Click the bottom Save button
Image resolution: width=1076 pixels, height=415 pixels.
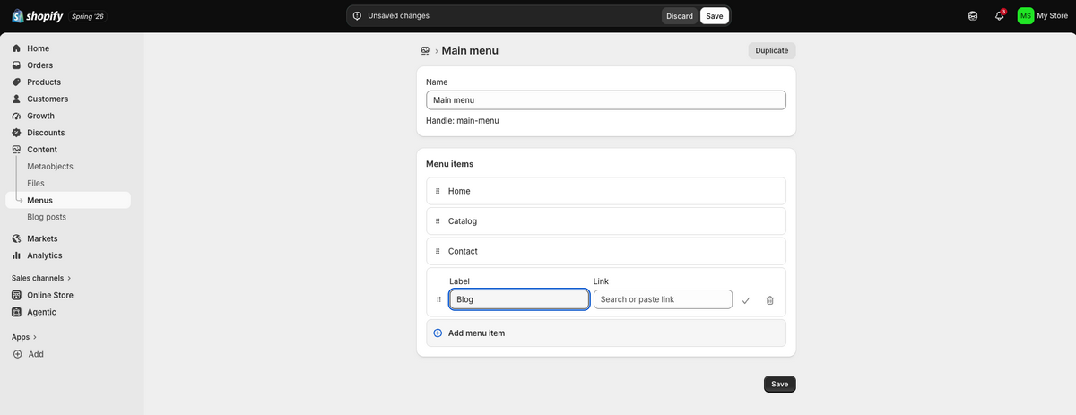tap(780, 385)
